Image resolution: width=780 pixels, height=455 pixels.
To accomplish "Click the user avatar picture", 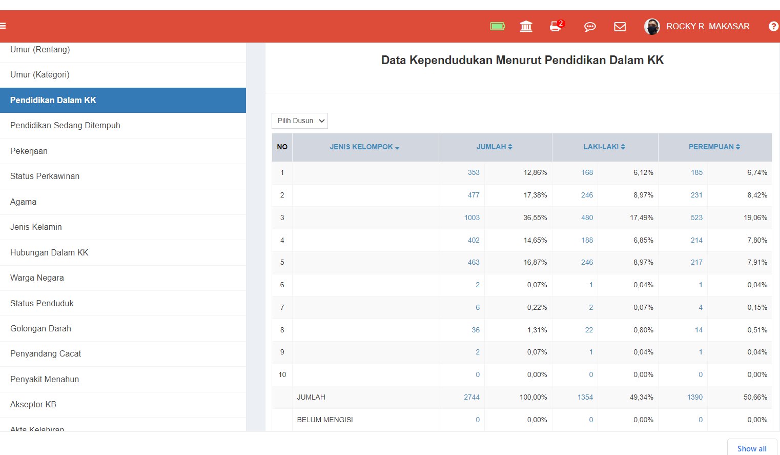I will click(652, 26).
